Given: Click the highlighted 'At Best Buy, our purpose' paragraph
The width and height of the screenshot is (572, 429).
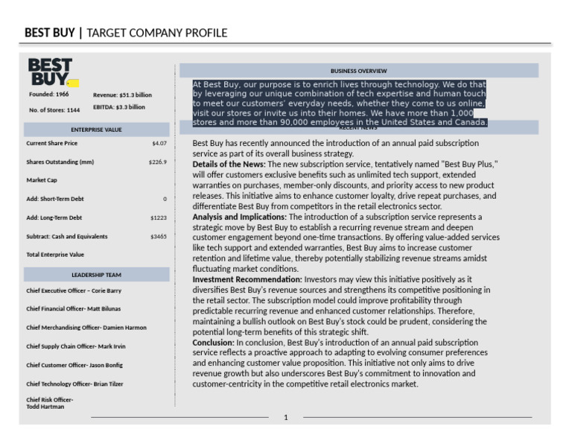Looking at the screenshot, I should coord(340,104).
